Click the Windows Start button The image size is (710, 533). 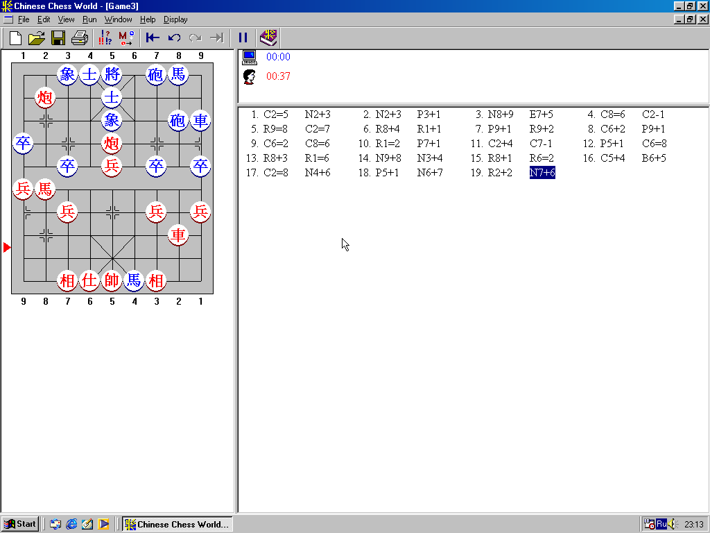pyautogui.click(x=19, y=524)
